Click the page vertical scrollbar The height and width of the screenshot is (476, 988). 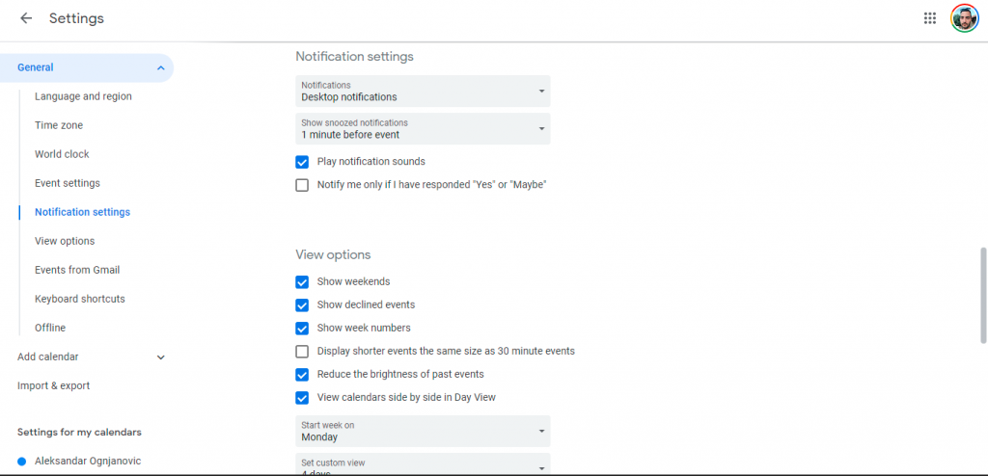click(983, 295)
